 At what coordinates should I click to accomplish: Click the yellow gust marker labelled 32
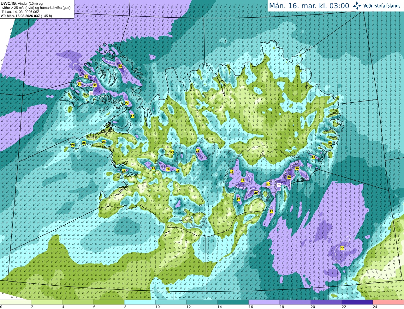coord(95,85)
